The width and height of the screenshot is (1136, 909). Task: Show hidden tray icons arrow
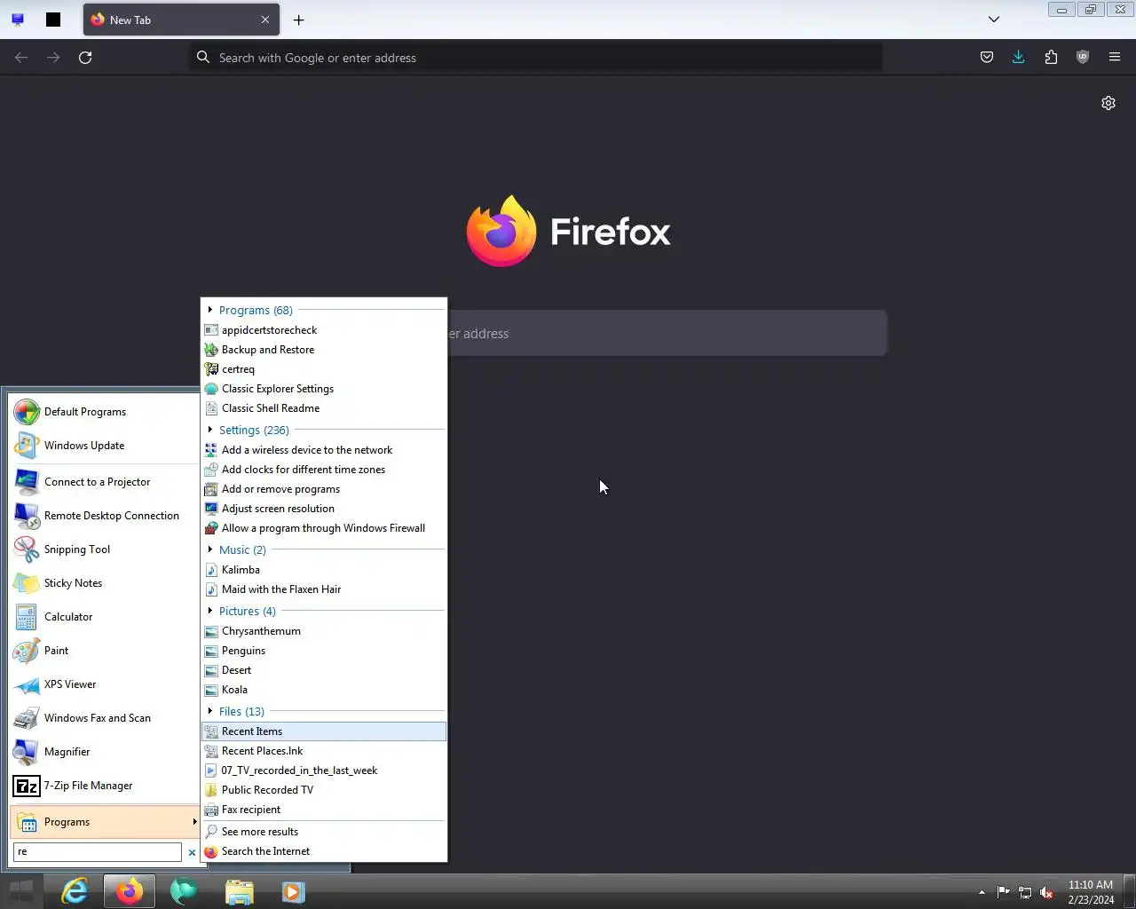point(982,892)
